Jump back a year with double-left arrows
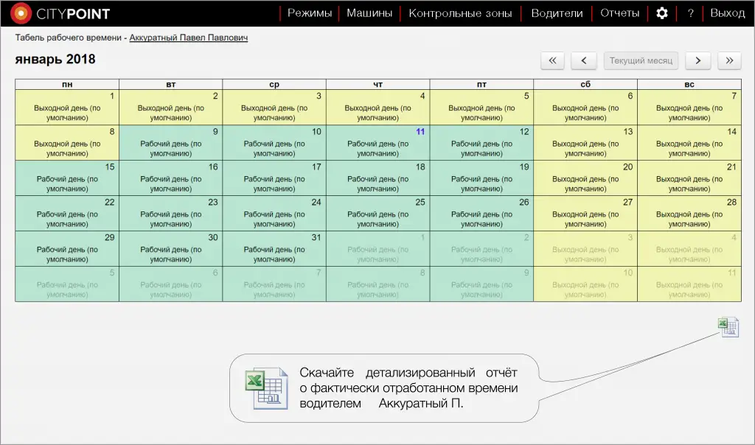 553,60
